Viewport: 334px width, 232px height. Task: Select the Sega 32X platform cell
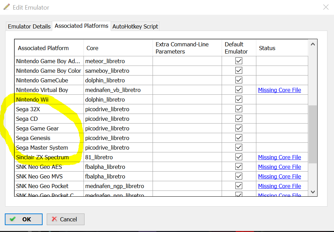click(49, 109)
